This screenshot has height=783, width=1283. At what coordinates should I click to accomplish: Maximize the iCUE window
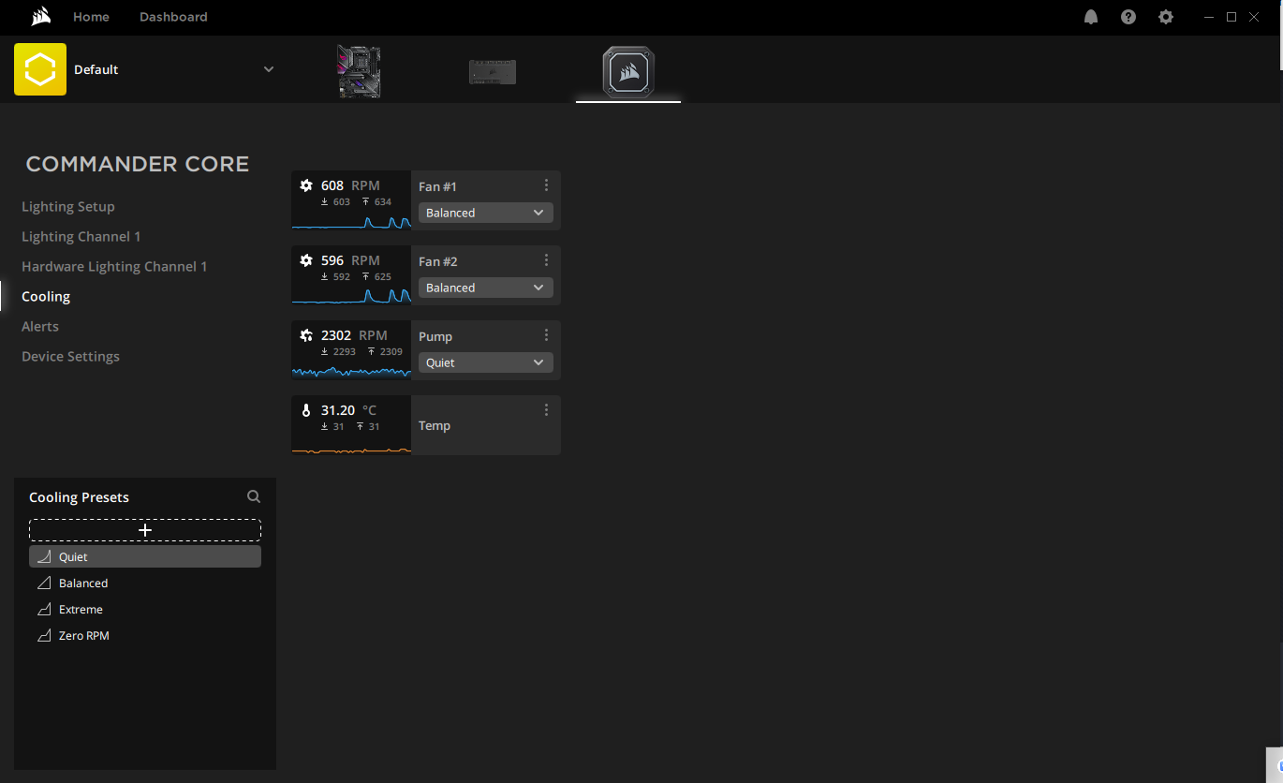pos(1231,17)
